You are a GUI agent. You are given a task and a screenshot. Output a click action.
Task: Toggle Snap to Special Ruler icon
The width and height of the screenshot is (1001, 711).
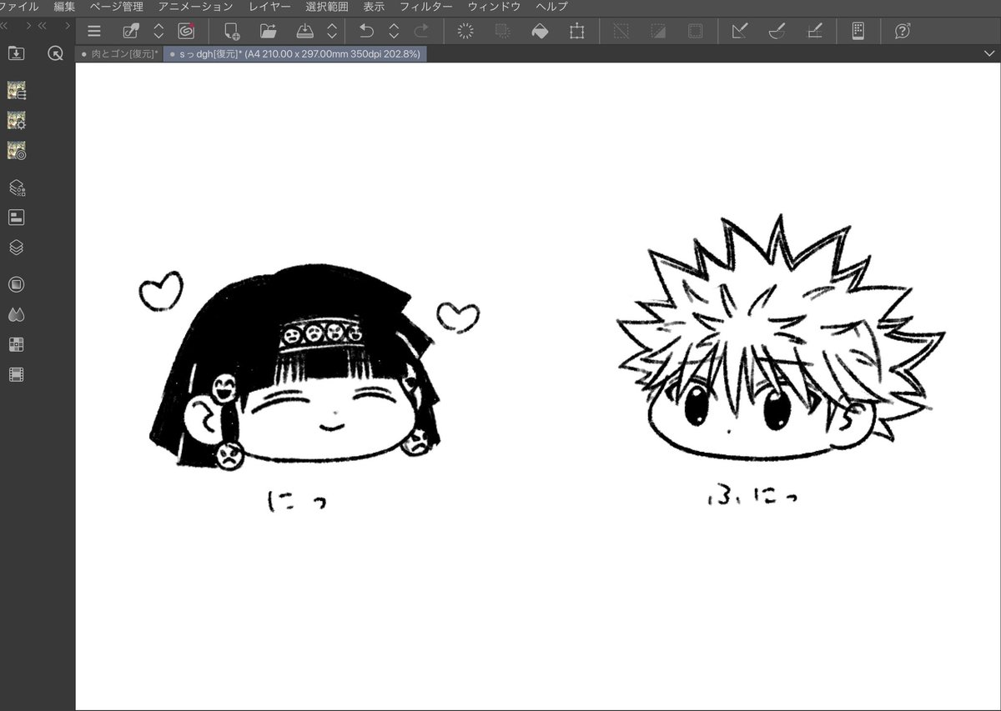click(777, 32)
